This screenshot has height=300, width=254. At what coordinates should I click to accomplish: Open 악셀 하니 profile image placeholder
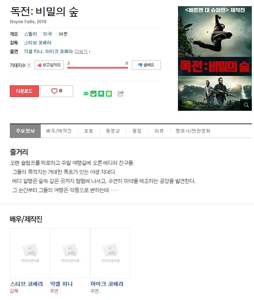coord(70,253)
